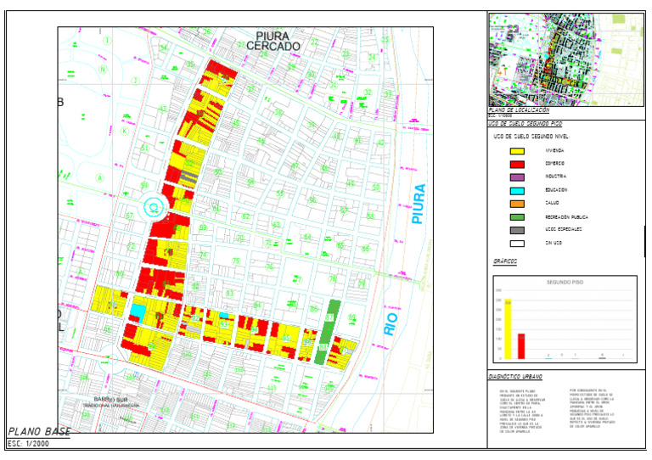Click the cyan roundabout circle on the map
Screen dimensions: 652x460
point(154,207)
